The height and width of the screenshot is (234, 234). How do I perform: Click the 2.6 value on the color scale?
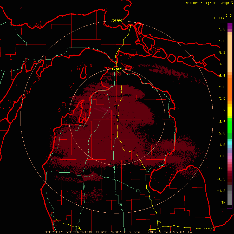tap(222, 133)
